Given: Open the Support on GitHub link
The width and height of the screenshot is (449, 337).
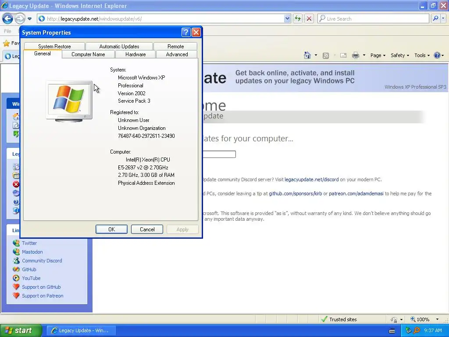Looking at the screenshot, I should (41, 287).
